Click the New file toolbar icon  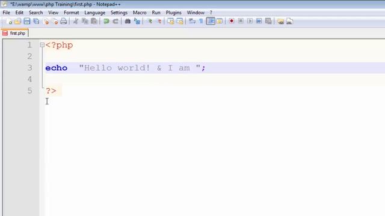click(x=10, y=22)
